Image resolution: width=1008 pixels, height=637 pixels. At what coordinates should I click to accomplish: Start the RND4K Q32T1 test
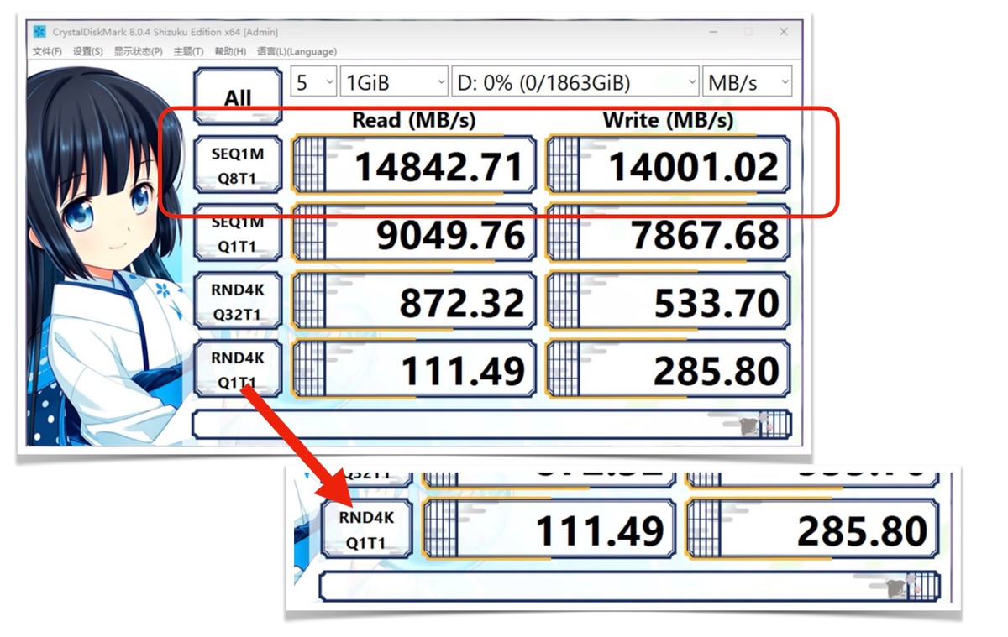(238, 301)
